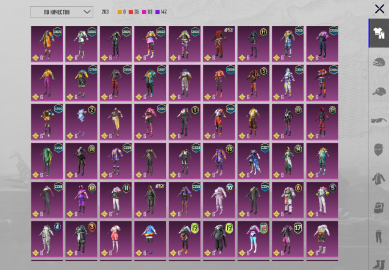The image size is (389, 270).
Task: Select the white suit with badge 4
Action: [47, 239]
